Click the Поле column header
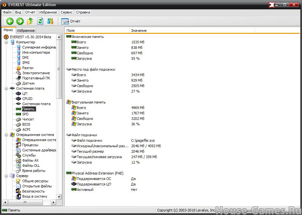The width and height of the screenshot is (302, 215). tap(97, 30)
